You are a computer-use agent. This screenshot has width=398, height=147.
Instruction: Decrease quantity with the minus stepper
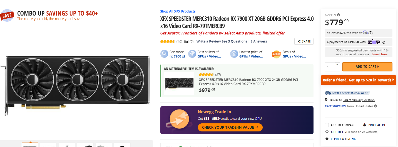point(337,69)
